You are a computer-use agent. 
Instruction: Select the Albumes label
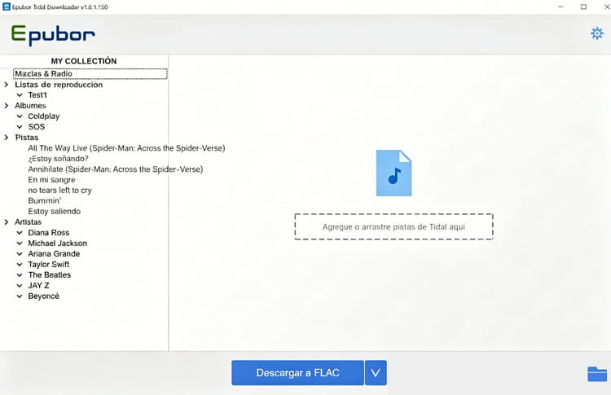pos(30,106)
